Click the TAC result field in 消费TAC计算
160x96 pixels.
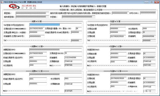click(76, 41)
